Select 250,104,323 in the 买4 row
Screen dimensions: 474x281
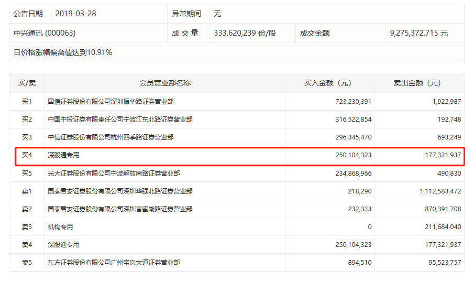pos(354,155)
